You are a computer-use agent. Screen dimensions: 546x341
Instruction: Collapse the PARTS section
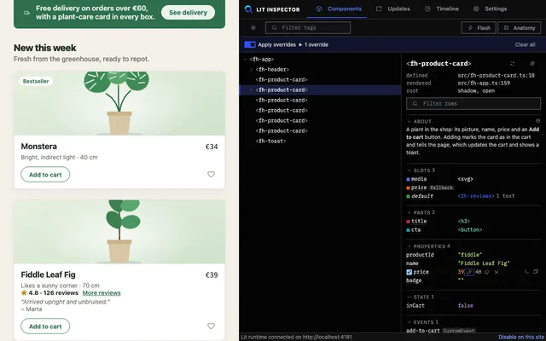pyautogui.click(x=409, y=212)
